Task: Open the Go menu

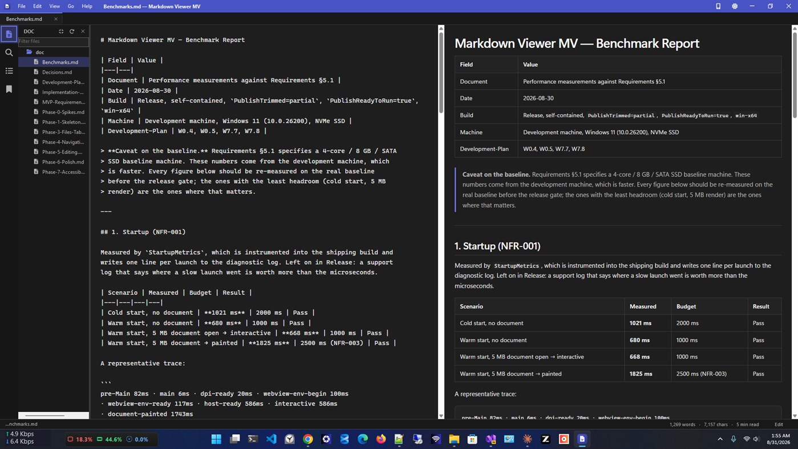Action: 71,6
